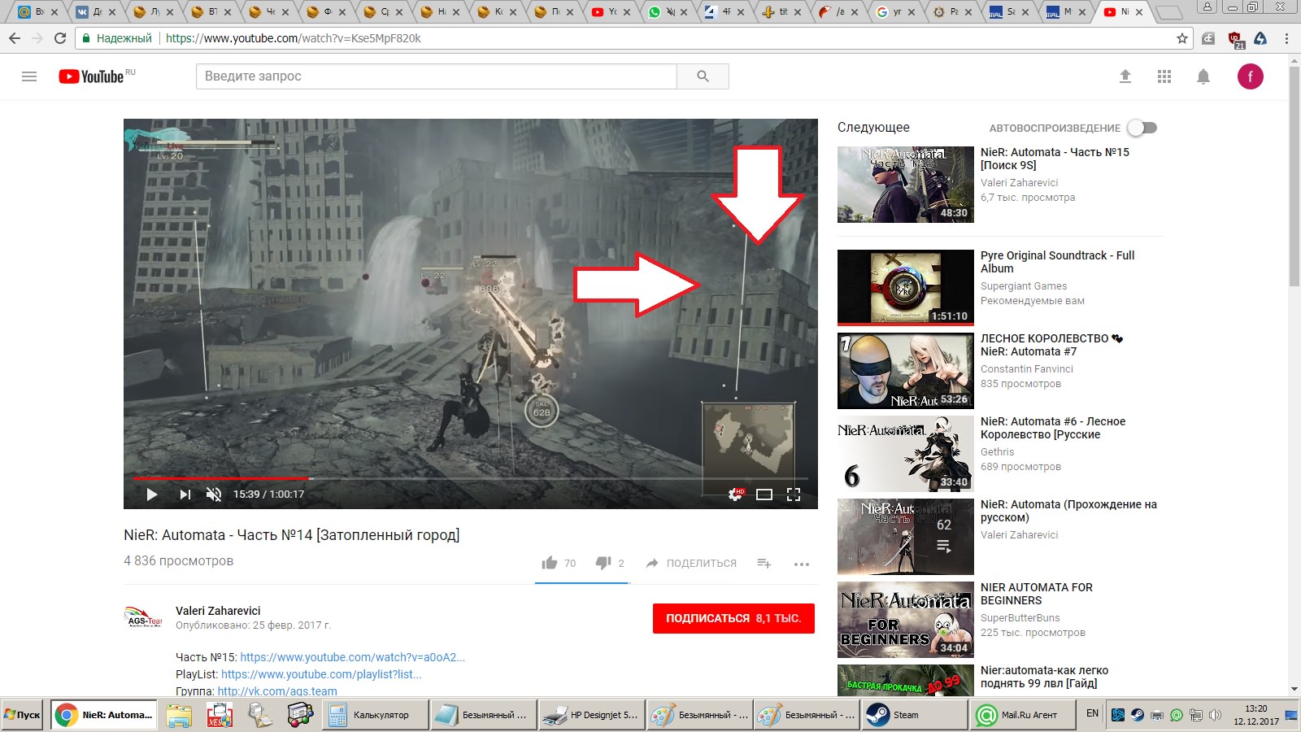1301x732 pixels.
Task: Open the Chrome three-dot menu
Action: 1286,38
